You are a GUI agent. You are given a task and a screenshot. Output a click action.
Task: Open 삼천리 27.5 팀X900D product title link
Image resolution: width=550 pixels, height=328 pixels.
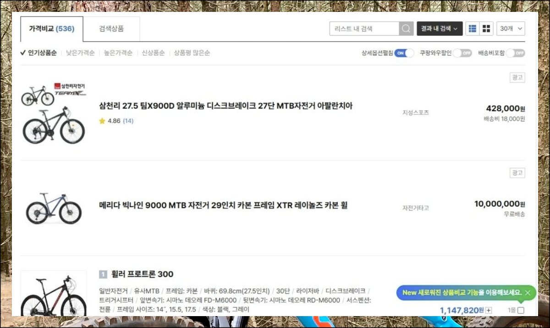coord(225,106)
